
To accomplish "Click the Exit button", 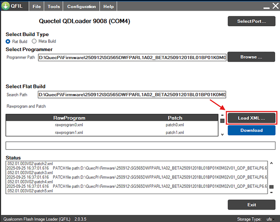I will coord(252,205).
